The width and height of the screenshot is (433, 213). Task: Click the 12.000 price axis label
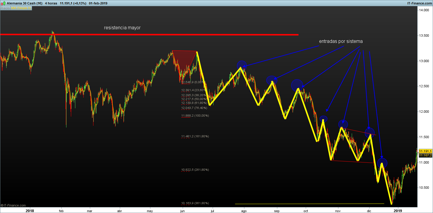[x=424, y=112]
